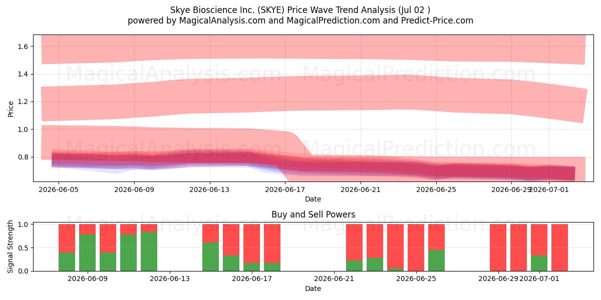Click 2026-06-29 tick on Buy and Sell chart

[x=498, y=279]
